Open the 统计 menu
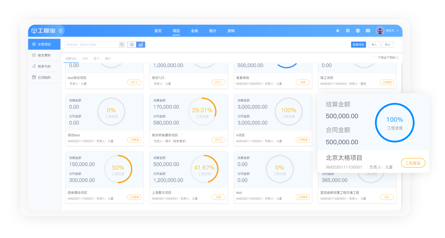Image resolution: width=445 pixels, height=238 pixels. (x=213, y=31)
